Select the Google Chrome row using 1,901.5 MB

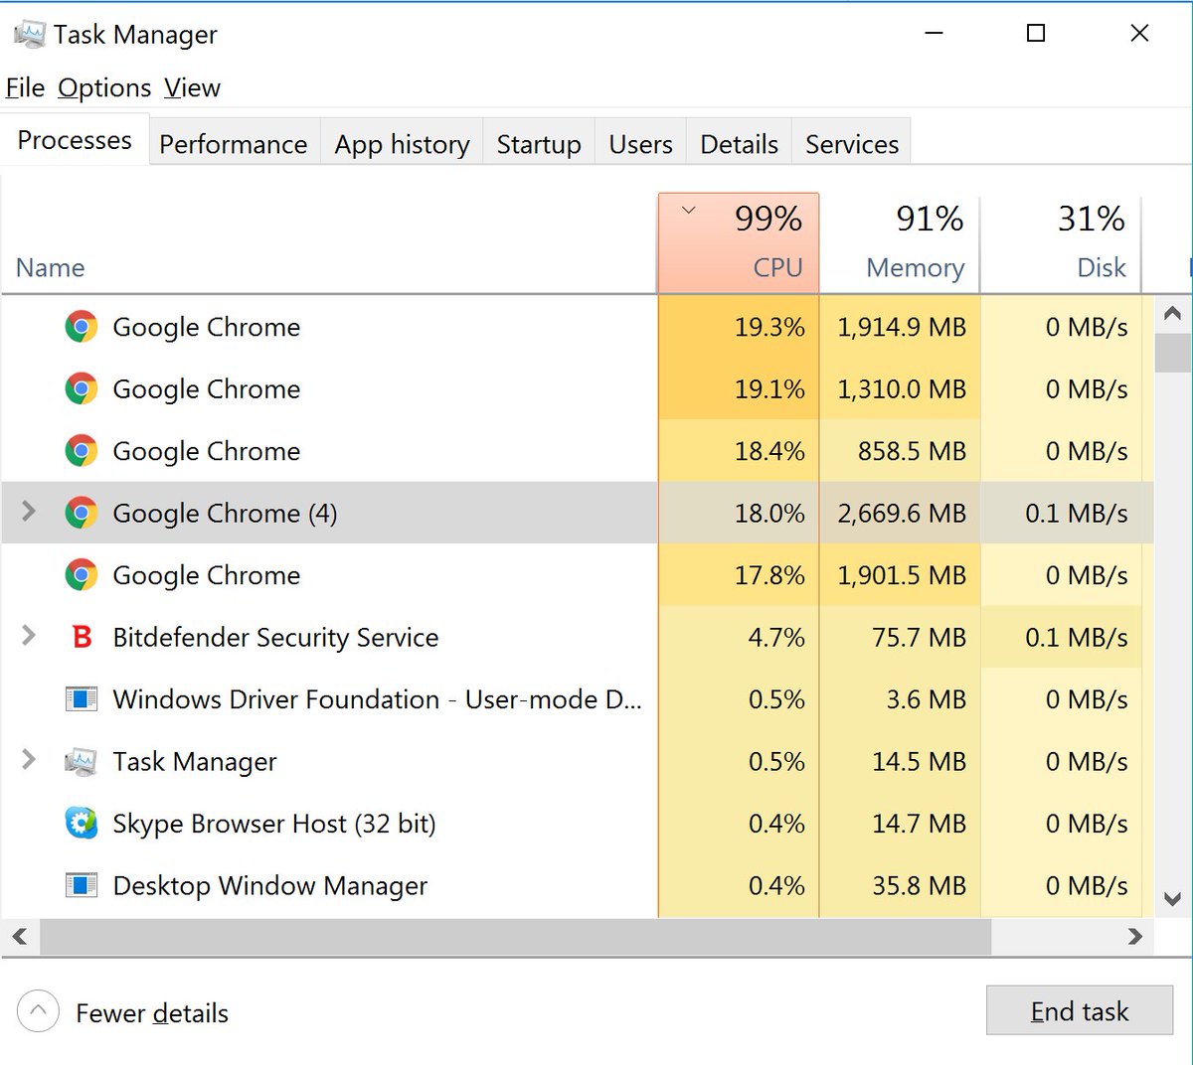578,575
